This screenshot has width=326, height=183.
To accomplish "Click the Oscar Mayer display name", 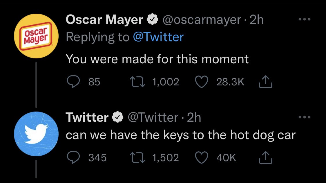I will coord(104,20).
